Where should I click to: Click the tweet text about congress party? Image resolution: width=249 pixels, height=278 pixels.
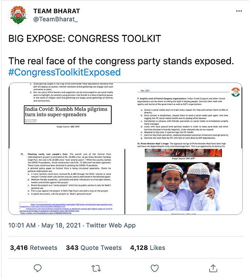click(x=121, y=61)
